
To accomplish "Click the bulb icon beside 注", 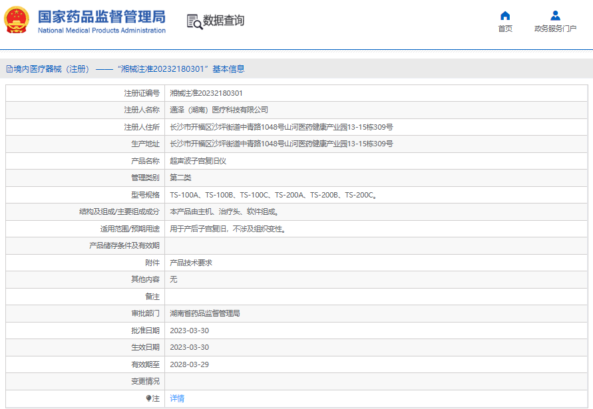I will [x=148, y=398].
